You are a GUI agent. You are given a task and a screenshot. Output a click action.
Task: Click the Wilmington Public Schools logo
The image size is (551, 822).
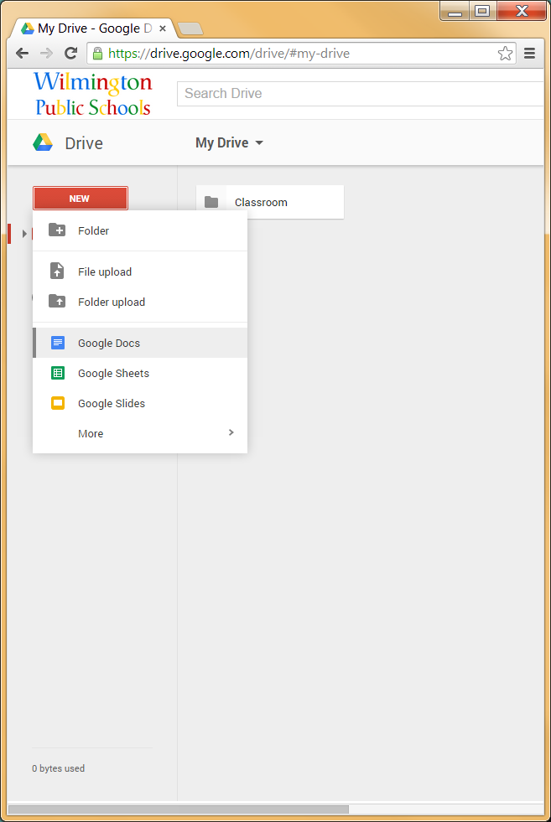[x=93, y=94]
